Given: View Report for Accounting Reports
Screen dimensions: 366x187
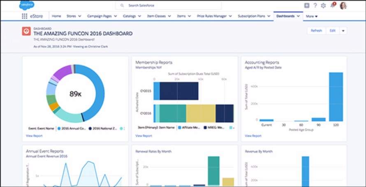Looking at the screenshot, I should coord(253,136).
